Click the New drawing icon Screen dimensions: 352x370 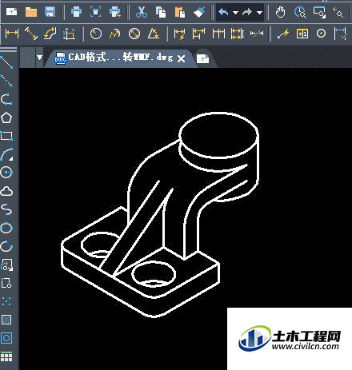tap(11, 12)
